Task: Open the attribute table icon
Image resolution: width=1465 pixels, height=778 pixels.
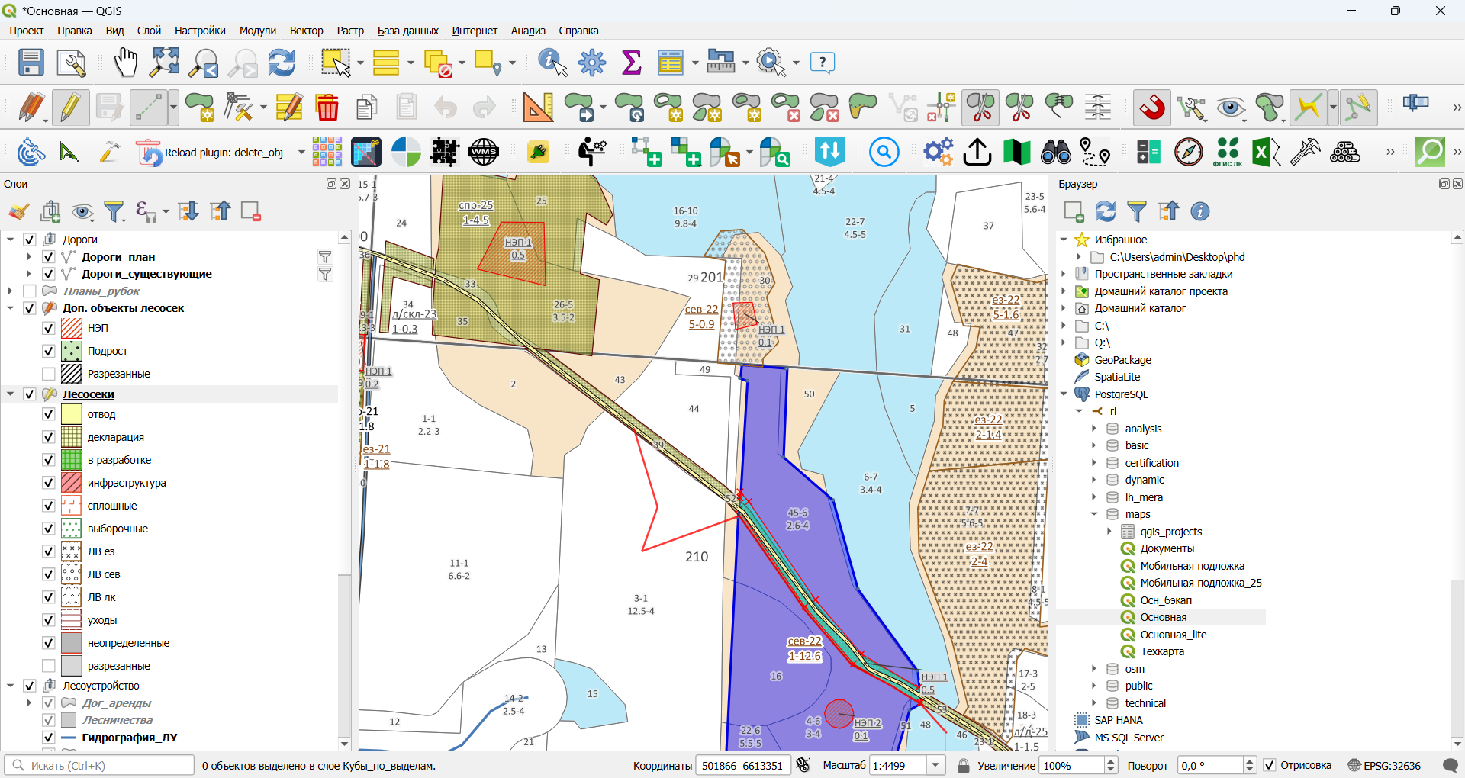Action: [x=671, y=63]
